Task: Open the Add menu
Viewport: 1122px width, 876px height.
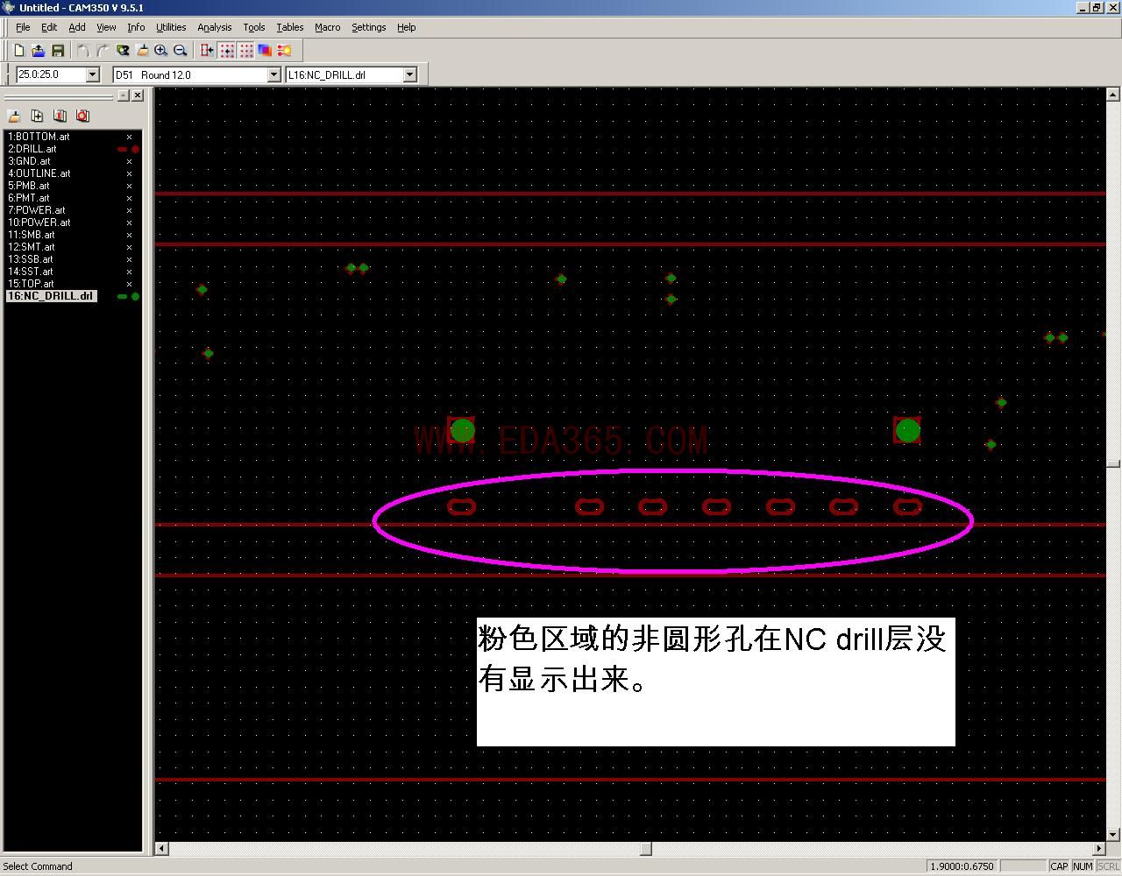Action: [x=77, y=27]
